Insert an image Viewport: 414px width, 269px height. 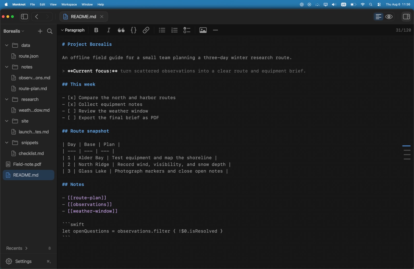click(203, 30)
